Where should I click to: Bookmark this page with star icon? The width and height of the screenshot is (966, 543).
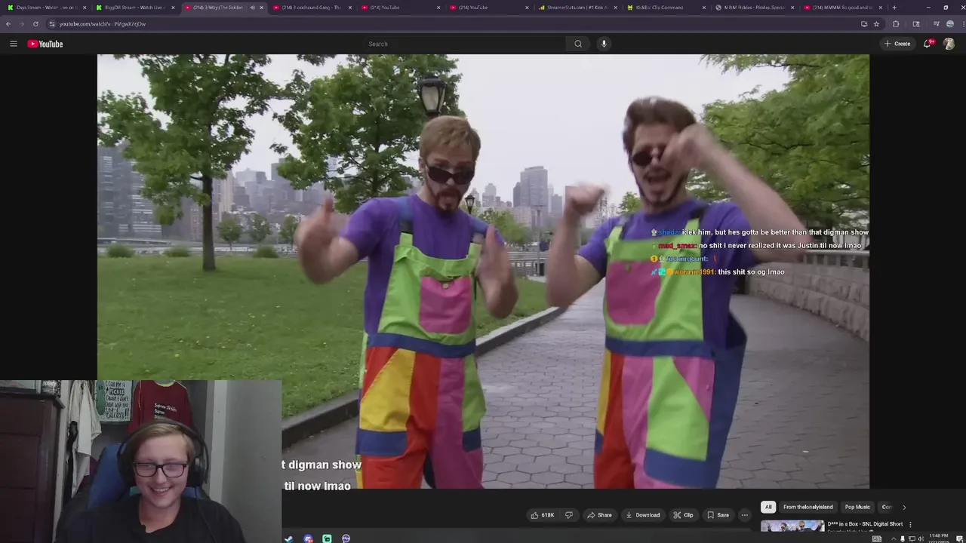[876, 24]
